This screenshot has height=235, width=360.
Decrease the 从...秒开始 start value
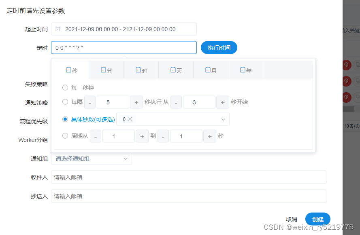pyautogui.click(x=176, y=102)
